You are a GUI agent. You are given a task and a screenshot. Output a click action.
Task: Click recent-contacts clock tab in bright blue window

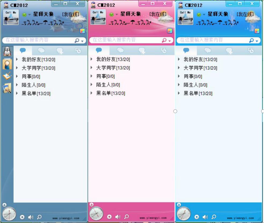coord(251,50)
